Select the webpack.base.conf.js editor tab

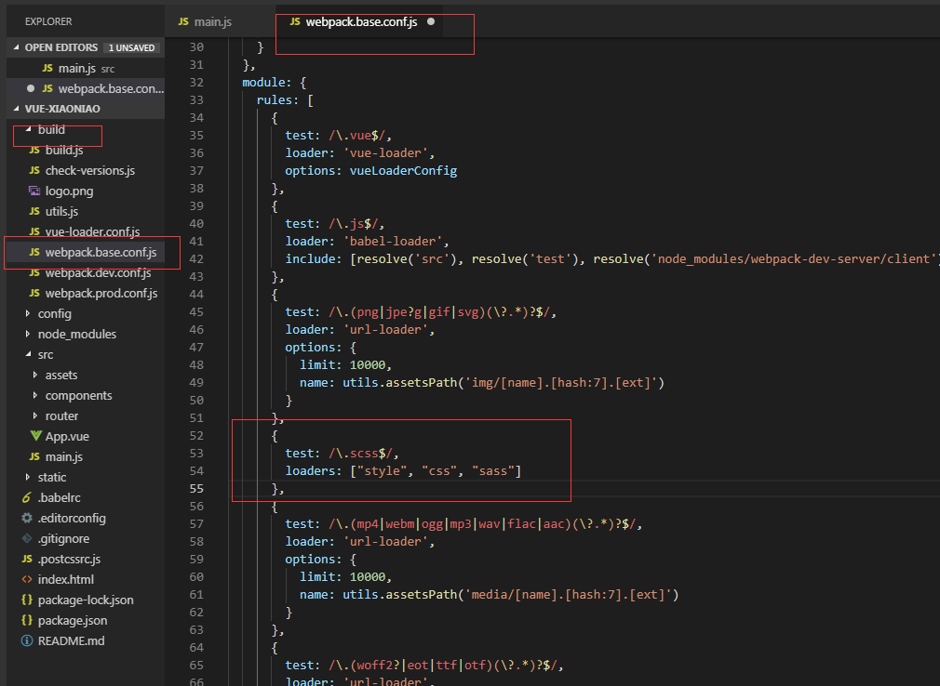[359, 21]
